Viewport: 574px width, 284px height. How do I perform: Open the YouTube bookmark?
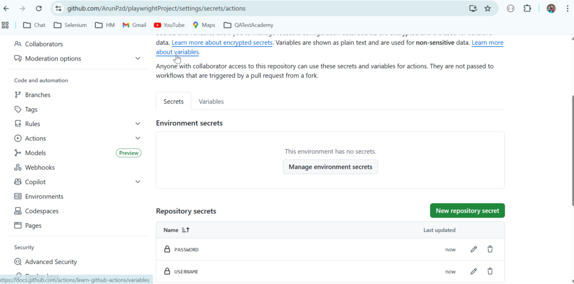[169, 25]
